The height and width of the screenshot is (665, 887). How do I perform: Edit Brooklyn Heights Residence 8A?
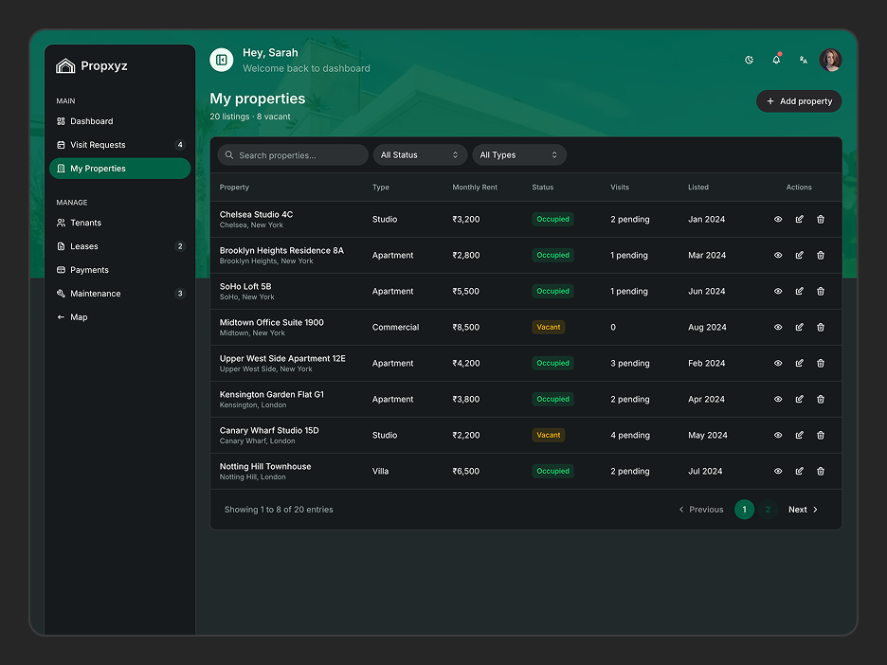pyautogui.click(x=799, y=256)
